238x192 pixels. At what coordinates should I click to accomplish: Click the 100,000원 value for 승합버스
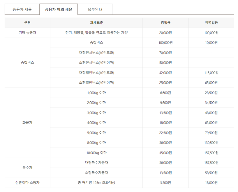[165, 43]
